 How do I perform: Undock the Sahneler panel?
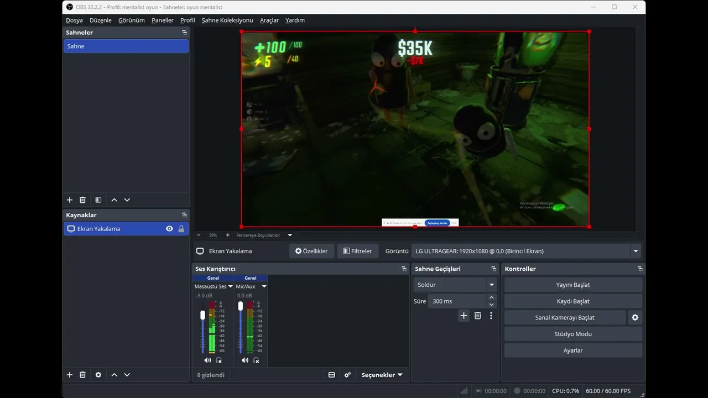pyautogui.click(x=184, y=33)
